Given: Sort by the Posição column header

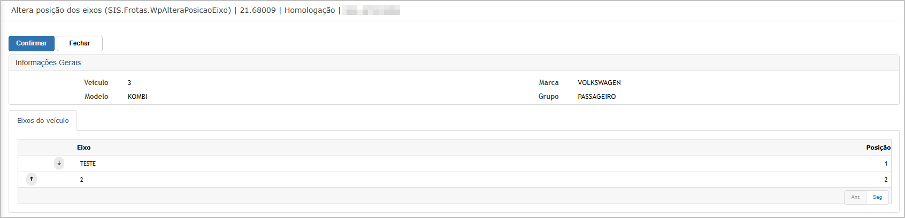Looking at the screenshot, I should 878,147.
